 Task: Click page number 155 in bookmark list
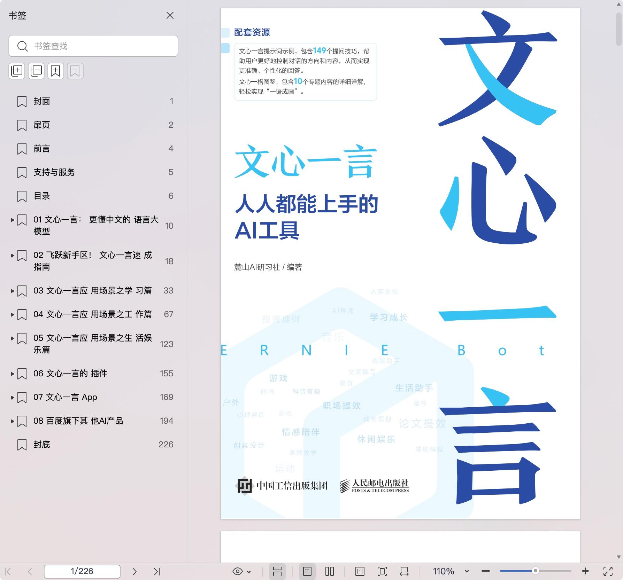(167, 374)
